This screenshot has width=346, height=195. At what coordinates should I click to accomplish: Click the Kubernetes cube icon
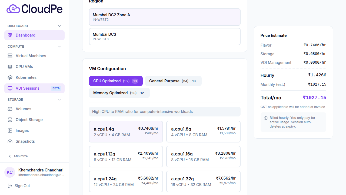(10, 77)
